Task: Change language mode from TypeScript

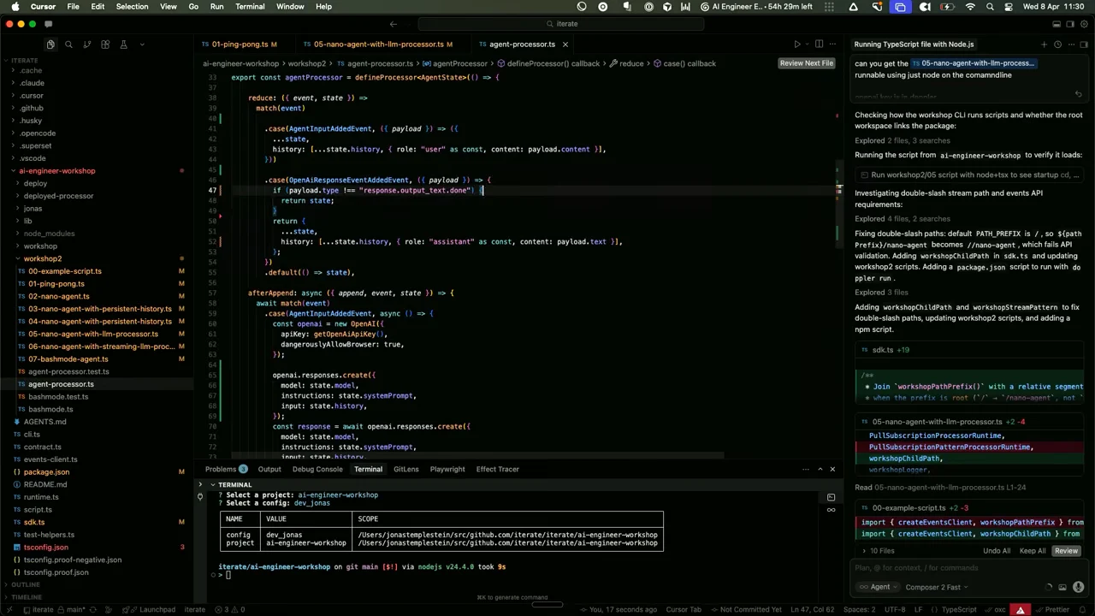Action: pos(959,610)
